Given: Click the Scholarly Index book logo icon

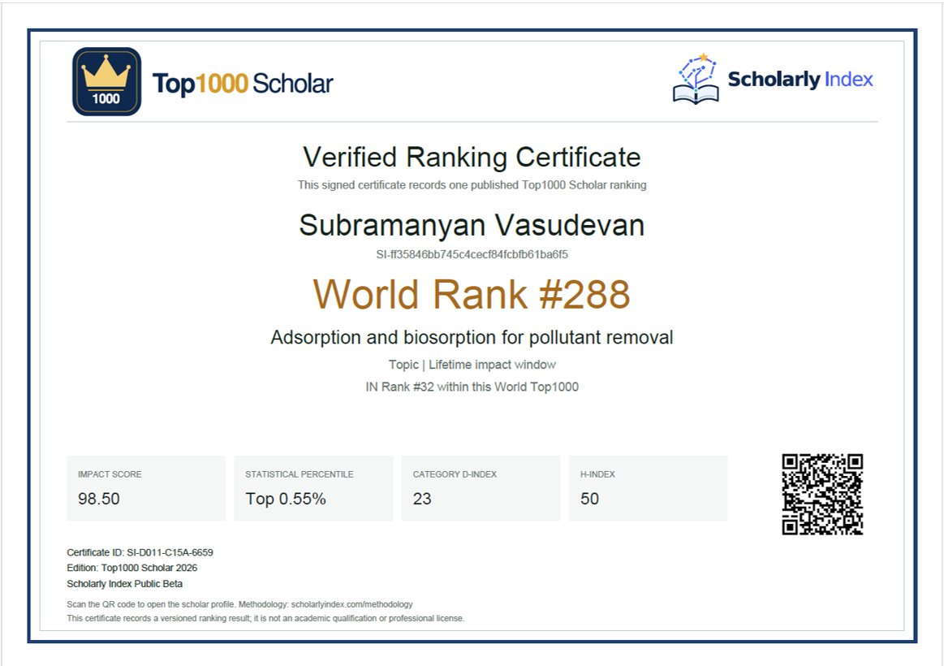Looking at the screenshot, I should [696, 79].
